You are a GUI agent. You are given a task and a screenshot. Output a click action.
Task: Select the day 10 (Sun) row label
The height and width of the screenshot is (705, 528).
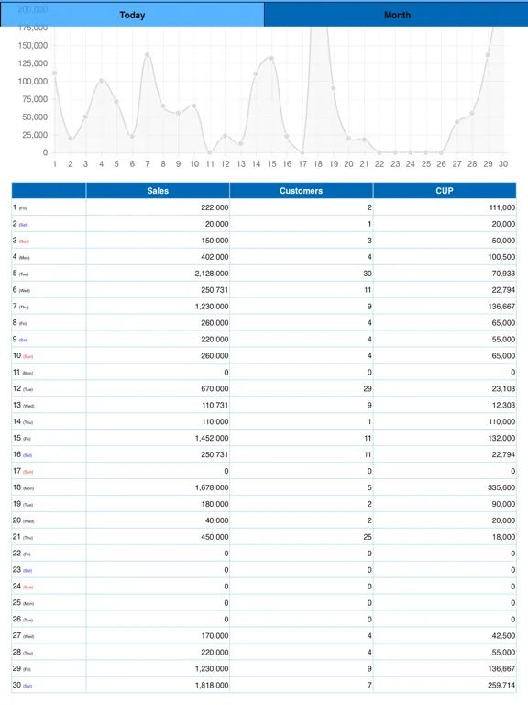tap(23, 355)
